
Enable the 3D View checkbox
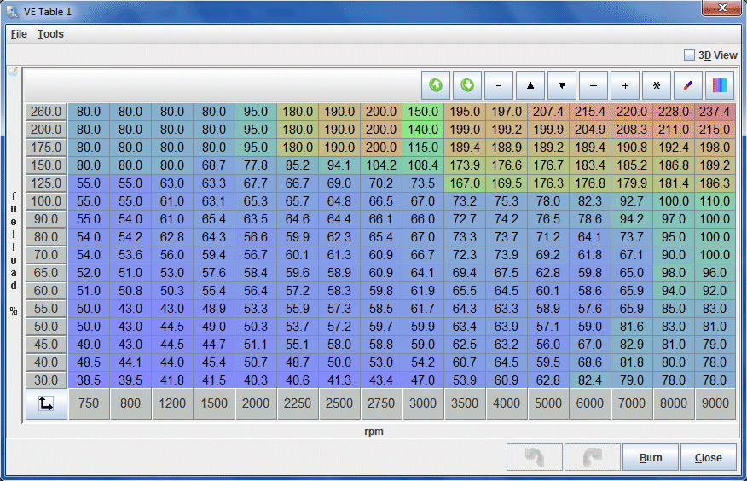[689, 55]
